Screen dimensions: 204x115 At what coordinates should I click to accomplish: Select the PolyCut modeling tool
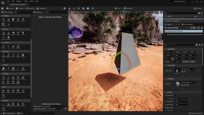tap(4, 24)
